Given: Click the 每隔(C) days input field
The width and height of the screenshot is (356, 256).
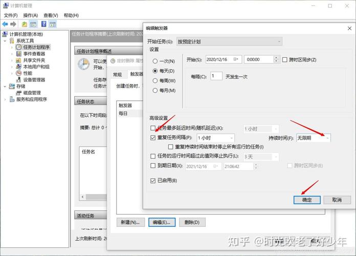Looking at the screenshot, I should coord(216,76).
